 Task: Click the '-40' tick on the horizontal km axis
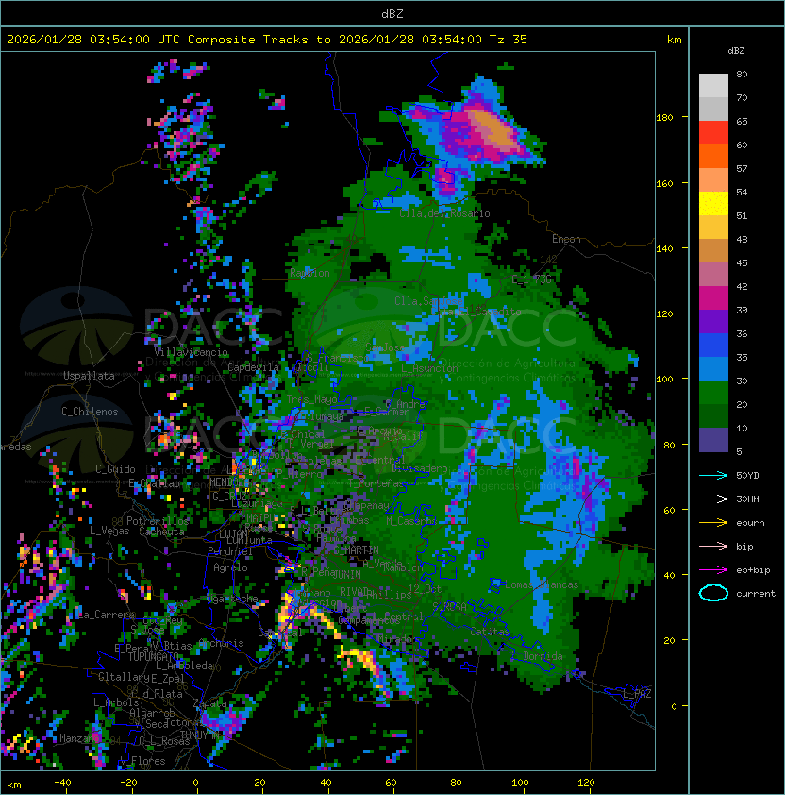point(62,783)
